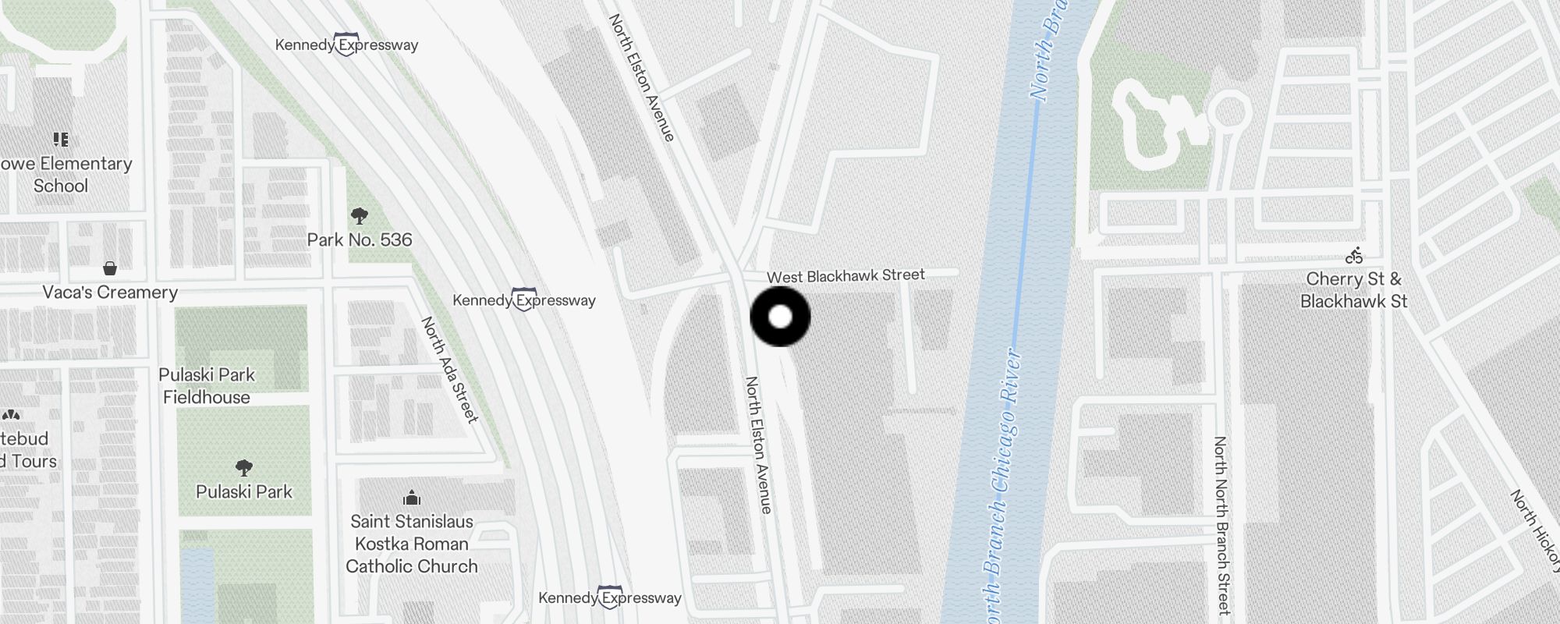The image size is (1560, 624).
Task: Click the Park No. 536 tree icon
Action: pyautogui.click(x=360, y=215)
